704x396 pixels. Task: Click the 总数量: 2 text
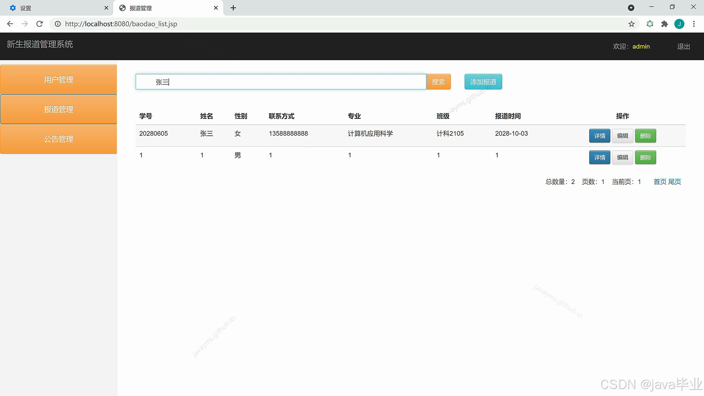(560, 181)
